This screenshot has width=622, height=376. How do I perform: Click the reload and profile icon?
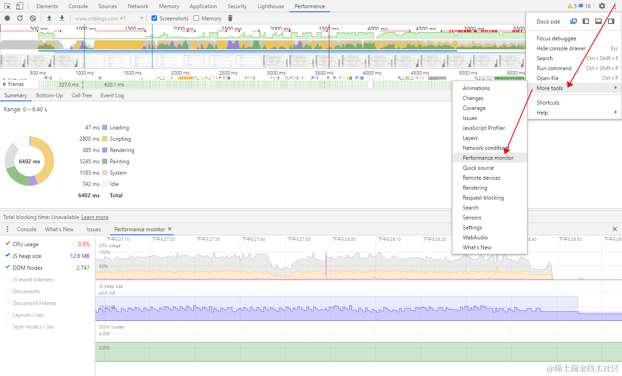click(x=20, y=18)
